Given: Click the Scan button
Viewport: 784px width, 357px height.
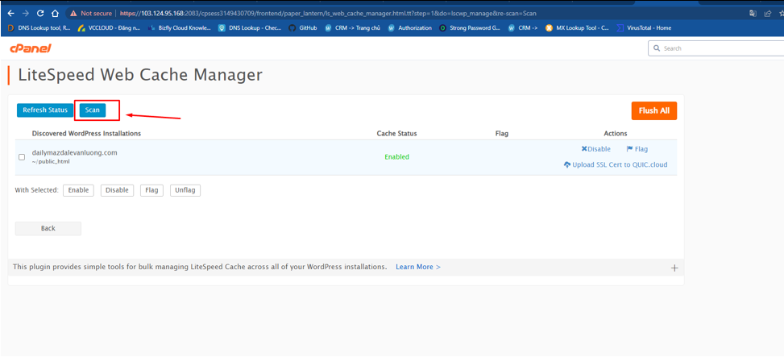Looking at the screenshot, I should [x=93, y=110].
